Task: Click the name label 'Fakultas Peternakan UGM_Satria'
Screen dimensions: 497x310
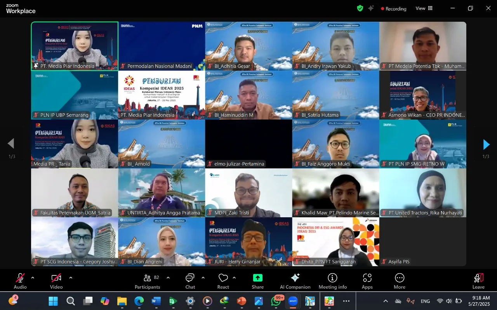Action: (x=75, y=213)
